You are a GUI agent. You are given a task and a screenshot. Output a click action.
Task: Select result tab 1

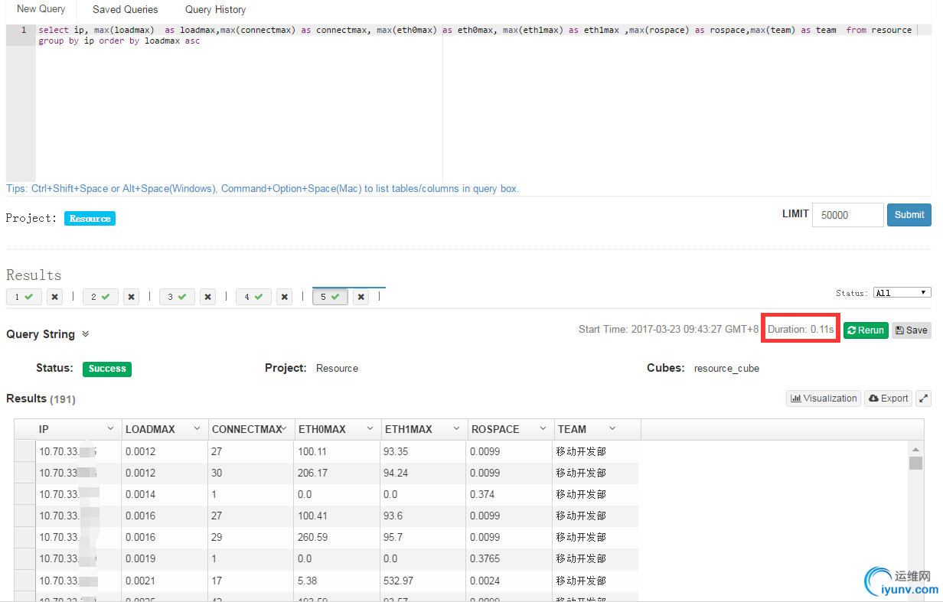(x=24, y=297)
